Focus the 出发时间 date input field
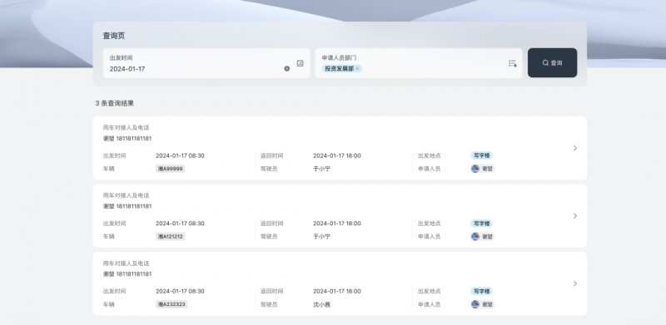This screenshot has height=325, width=666. [206, 63]
